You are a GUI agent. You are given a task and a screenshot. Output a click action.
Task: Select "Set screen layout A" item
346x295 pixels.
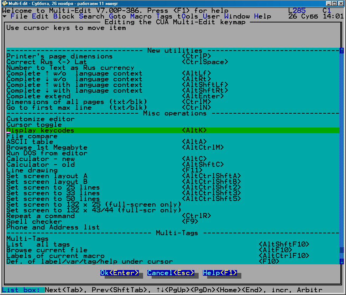173,176
